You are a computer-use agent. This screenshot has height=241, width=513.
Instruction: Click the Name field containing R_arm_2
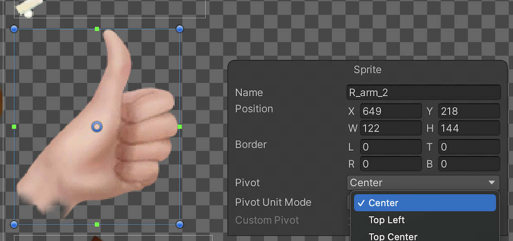click(x=423, y=93)
